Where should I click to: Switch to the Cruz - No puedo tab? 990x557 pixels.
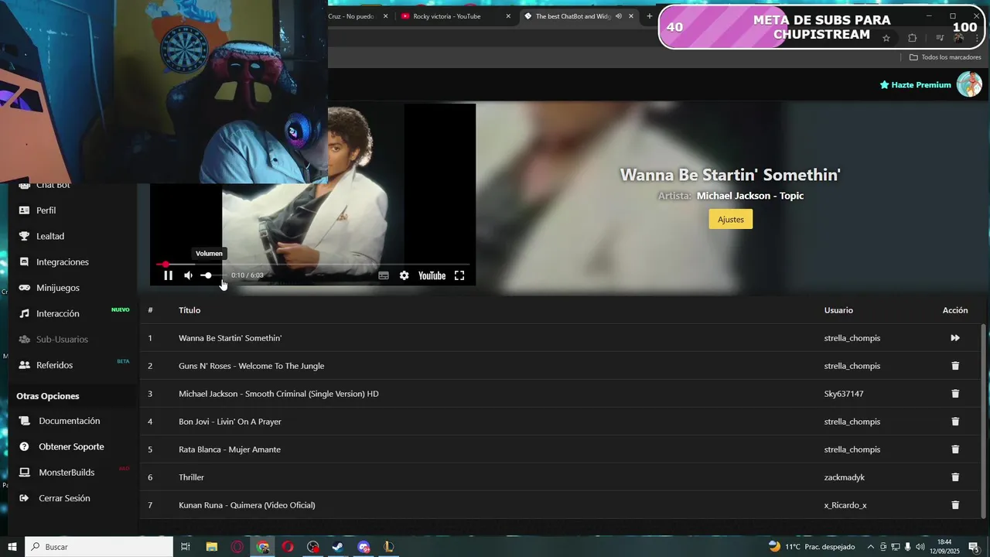(351, 16)
